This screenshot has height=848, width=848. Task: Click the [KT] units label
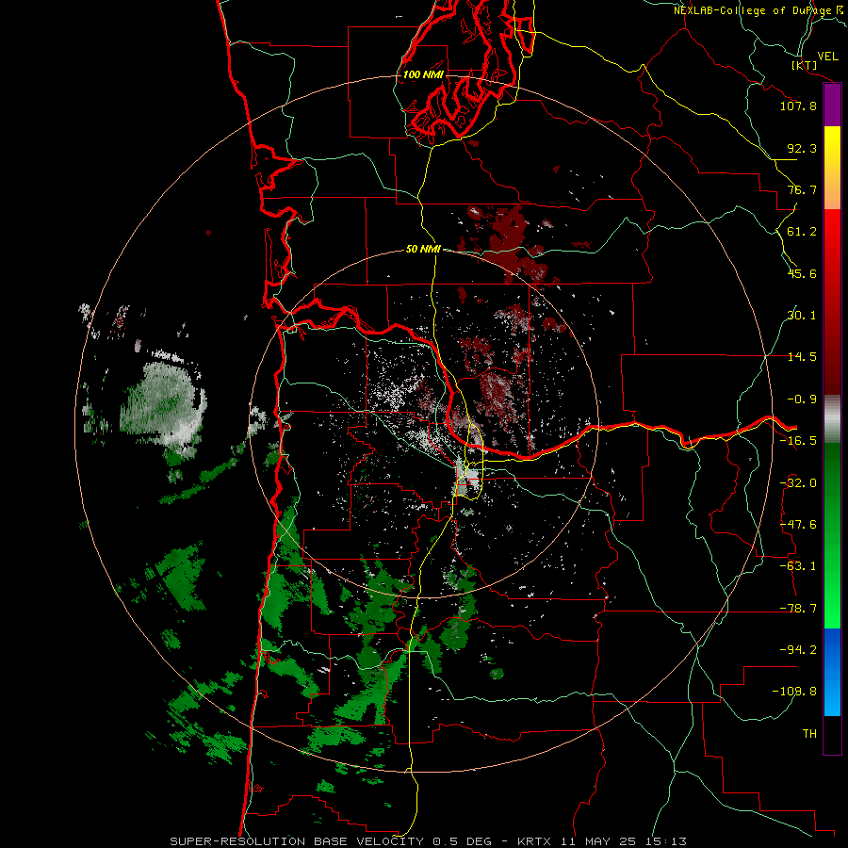pos(805,65)
